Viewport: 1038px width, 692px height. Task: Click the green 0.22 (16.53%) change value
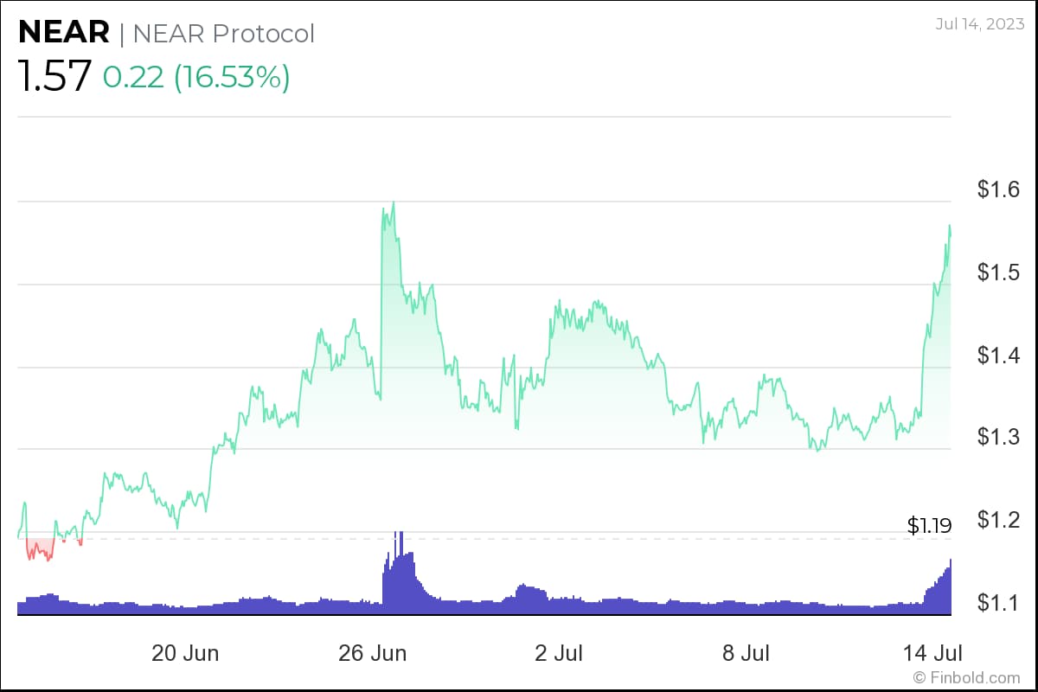click(x=196, y=77)
